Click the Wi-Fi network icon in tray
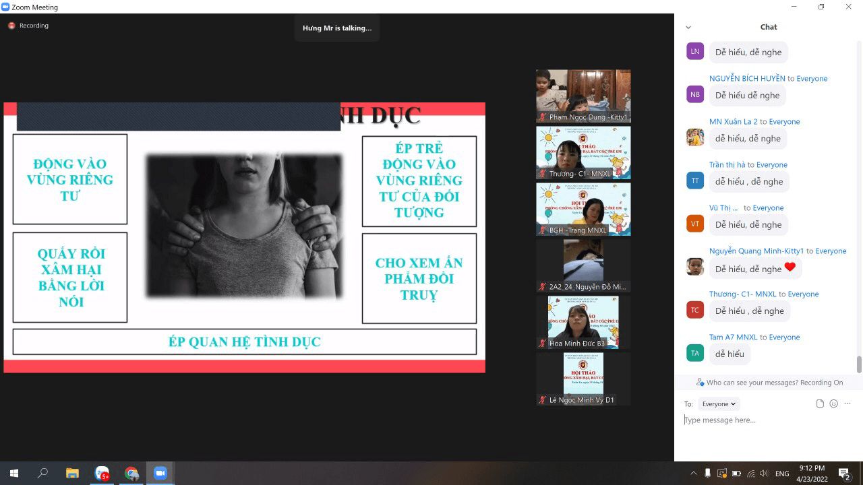This screenshot has height=485, width=863. [x=750, y=474]
